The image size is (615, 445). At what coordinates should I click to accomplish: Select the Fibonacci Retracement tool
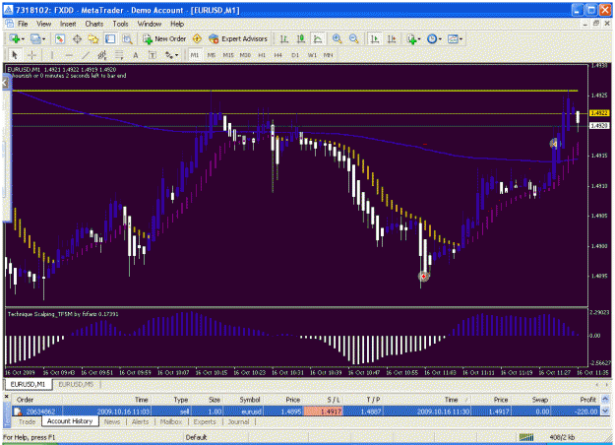point(119,55)
